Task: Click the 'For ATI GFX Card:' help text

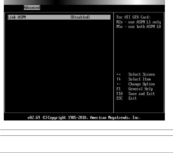Action: (x=133, y=17)
